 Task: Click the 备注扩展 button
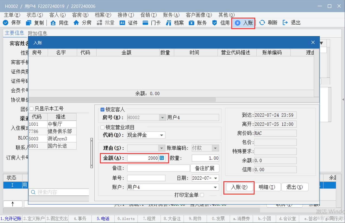205,168
